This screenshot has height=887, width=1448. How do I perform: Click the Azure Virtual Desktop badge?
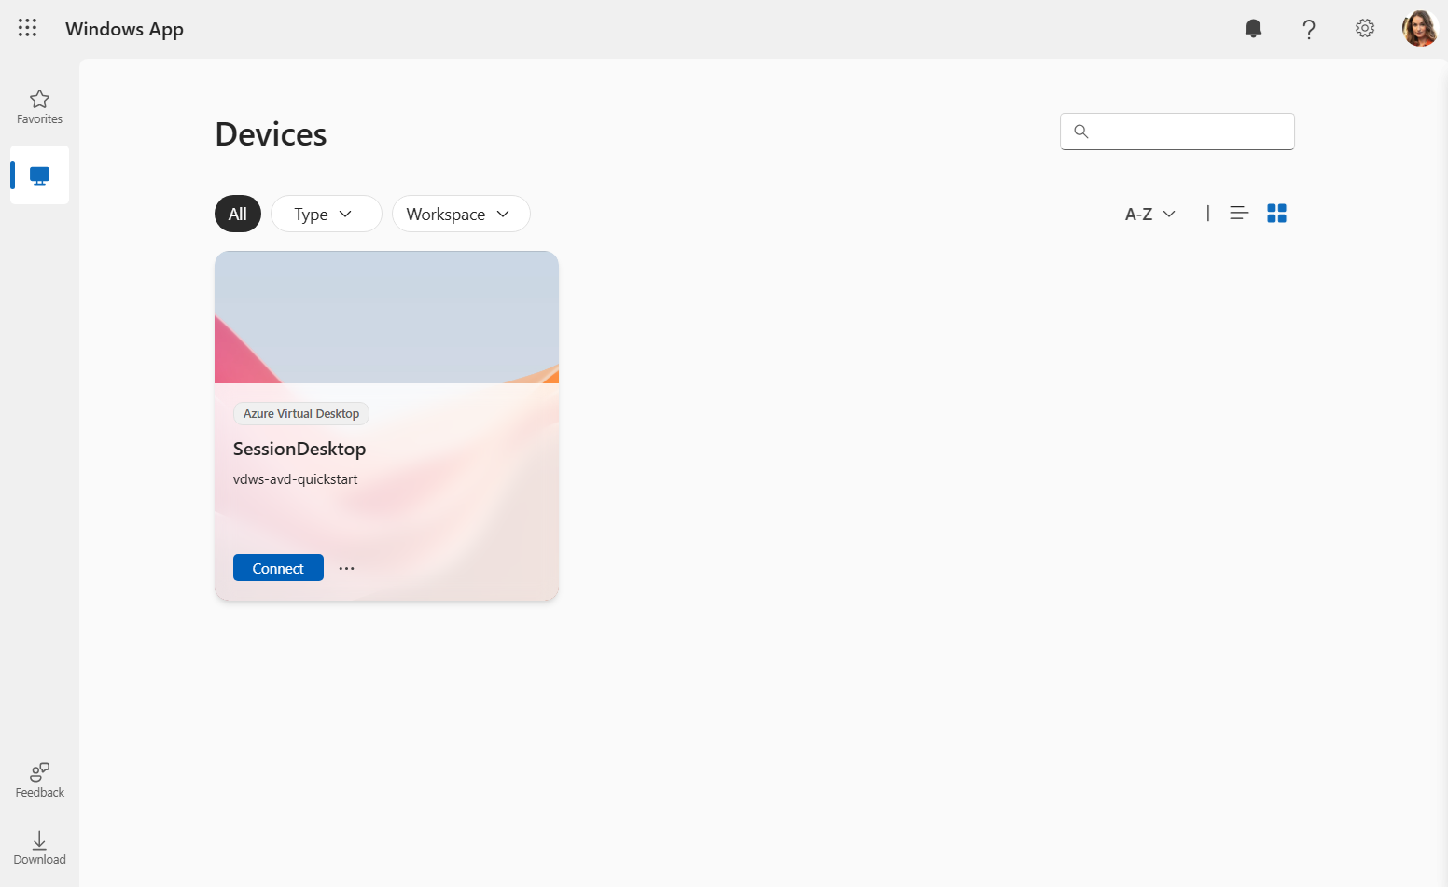(300, 413)
